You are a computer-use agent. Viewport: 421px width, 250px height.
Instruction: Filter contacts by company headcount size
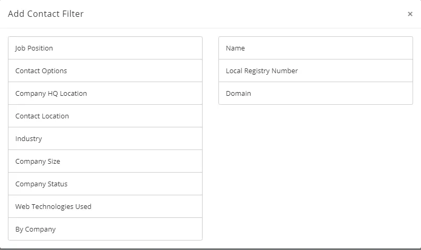(x=105, y=161)
